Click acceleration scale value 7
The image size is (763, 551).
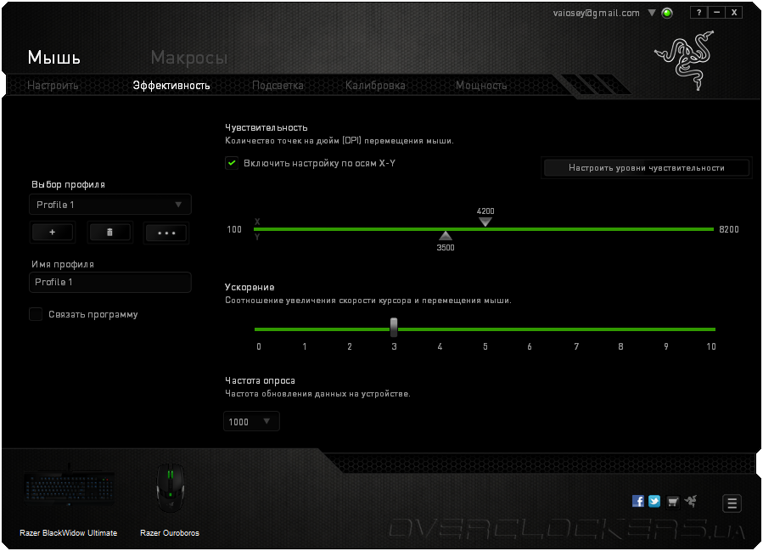pos(576,346)
